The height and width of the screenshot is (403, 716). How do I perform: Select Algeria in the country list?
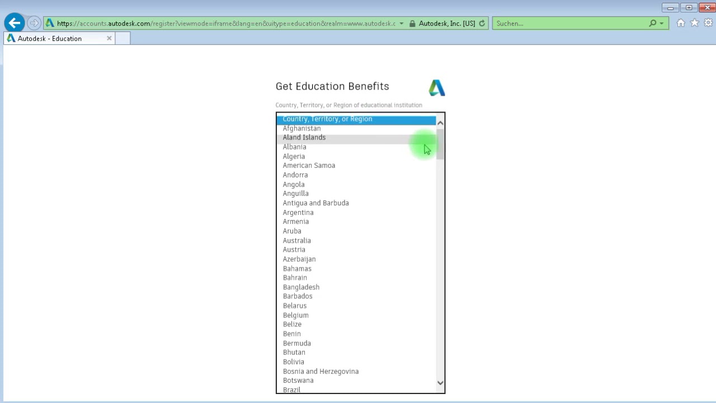(x=356, y=156)
